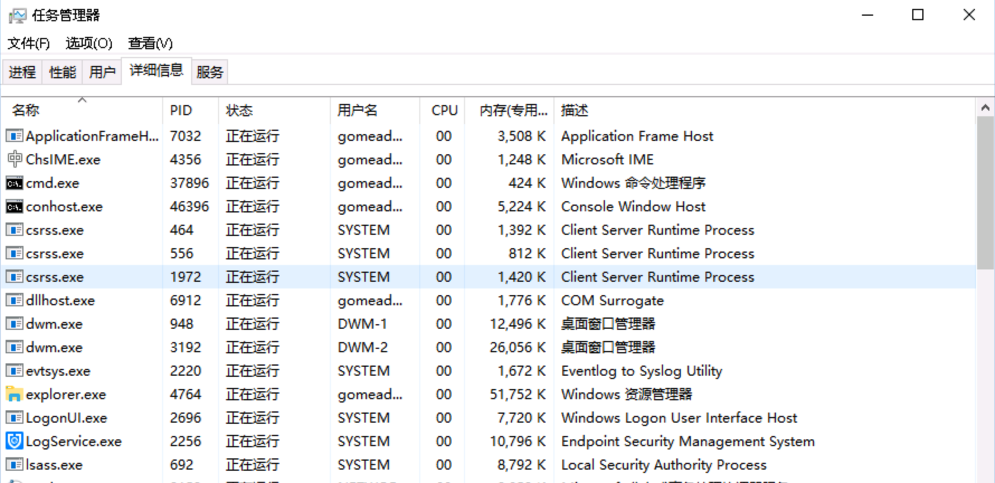The image size is (995, 483).
Task: Click the ChsIME.exe input method icon
Action: point(15,159)
